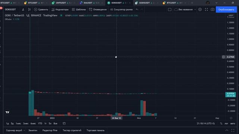Image resolution: width=239 pixels, height=134 pixels.
Task: Open the Скринер акций tab
Action: pyautogui.click(x=14, y=130)
